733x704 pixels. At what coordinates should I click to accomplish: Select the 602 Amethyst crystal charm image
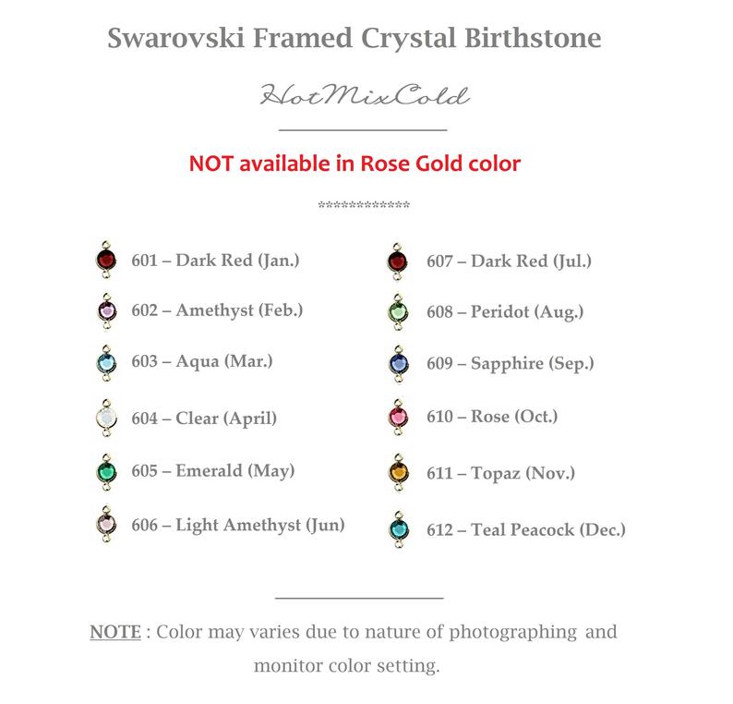[105, 310]
